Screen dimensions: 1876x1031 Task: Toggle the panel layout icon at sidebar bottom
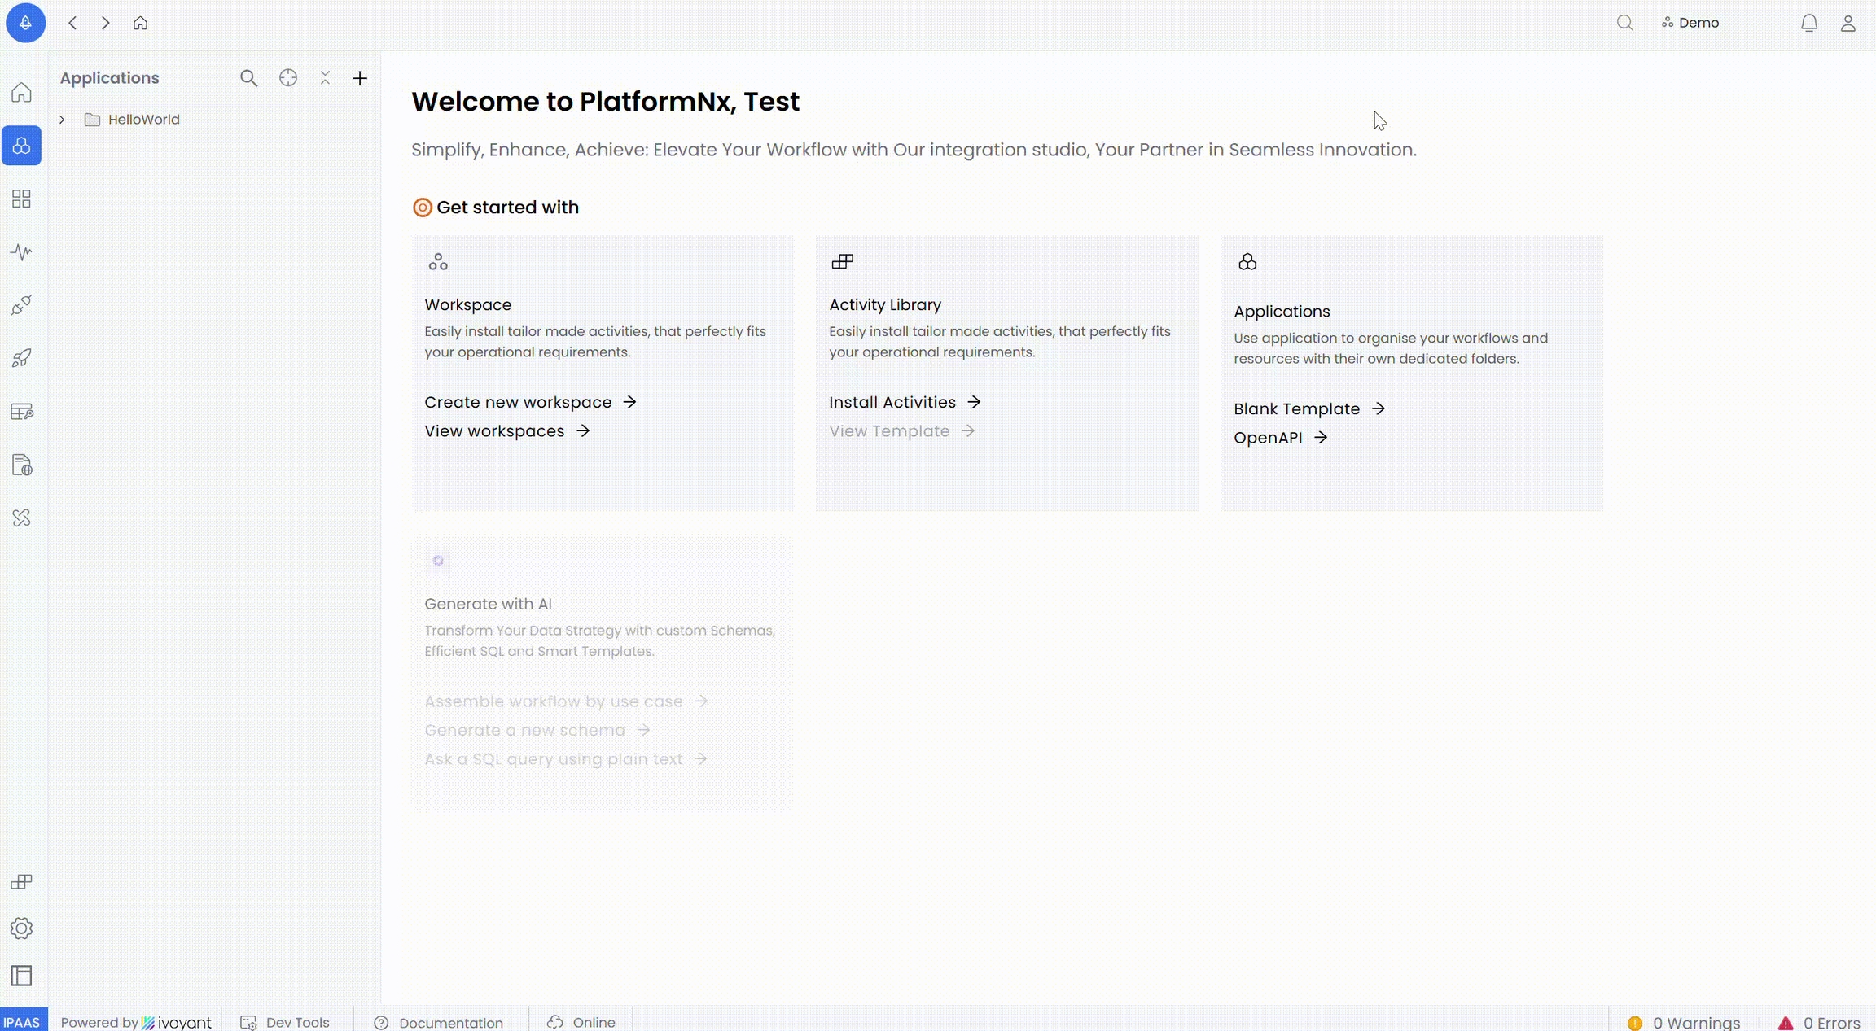[21, 976]
